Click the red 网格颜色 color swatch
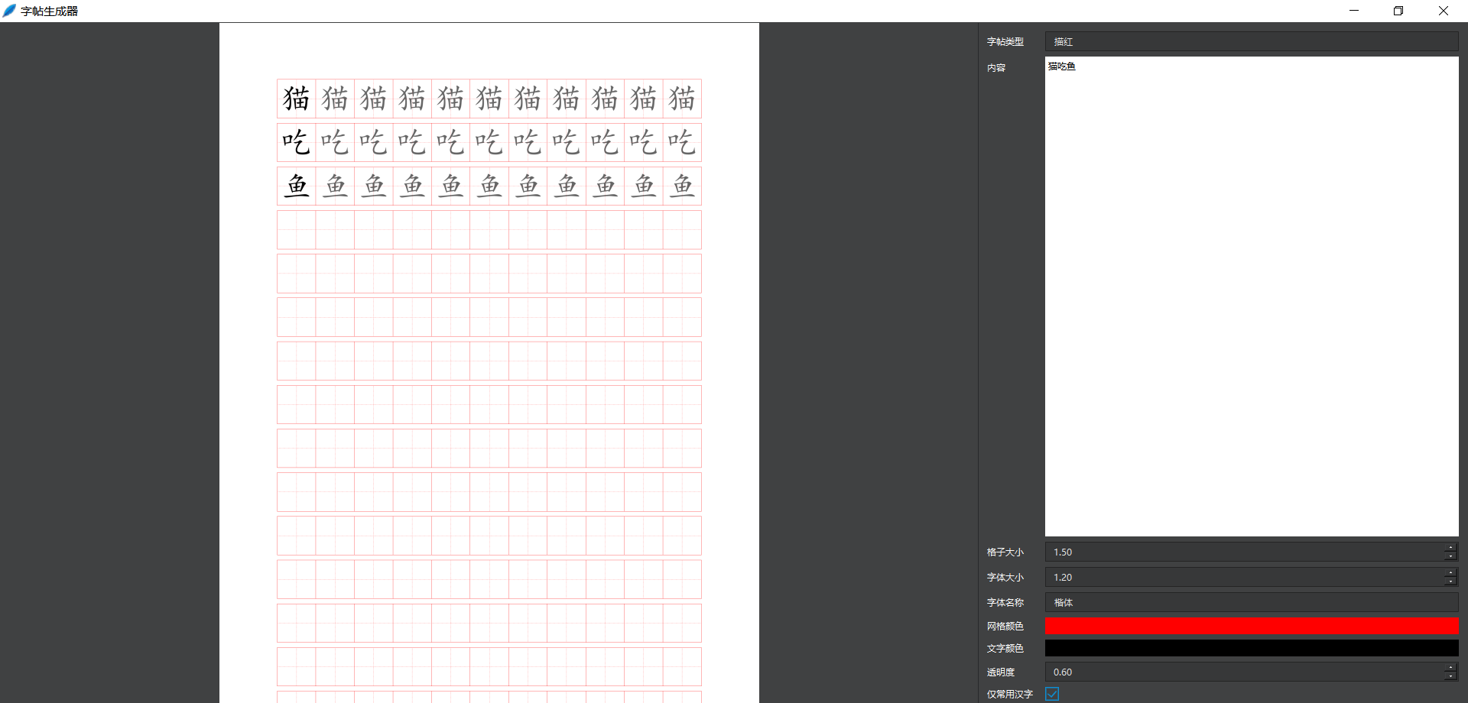The image size is (1468, 703). click(1251, 626)
